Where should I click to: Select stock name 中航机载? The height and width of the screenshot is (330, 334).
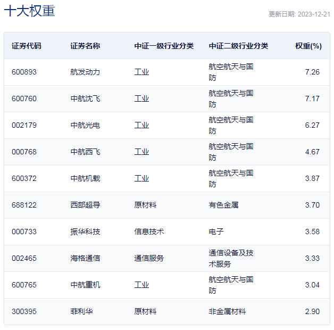(85, 178)
